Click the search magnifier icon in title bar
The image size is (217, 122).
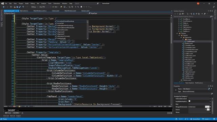pos(98,3)
